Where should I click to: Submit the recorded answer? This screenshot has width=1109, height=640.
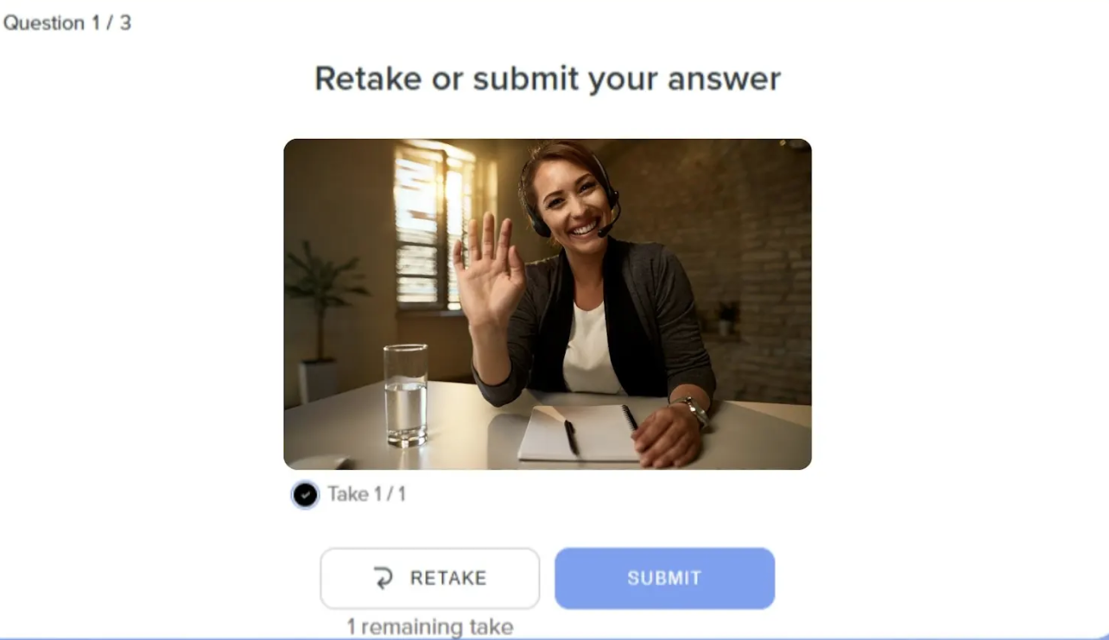click(664, 578)
